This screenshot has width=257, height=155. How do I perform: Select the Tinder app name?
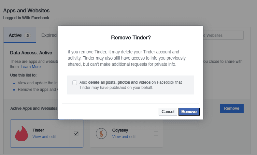click(38, 130)
